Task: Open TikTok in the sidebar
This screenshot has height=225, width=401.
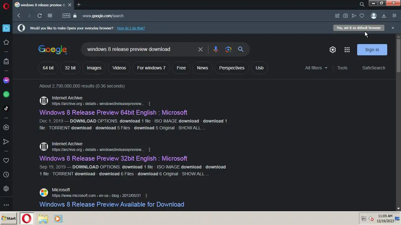Action: [6, 108]
